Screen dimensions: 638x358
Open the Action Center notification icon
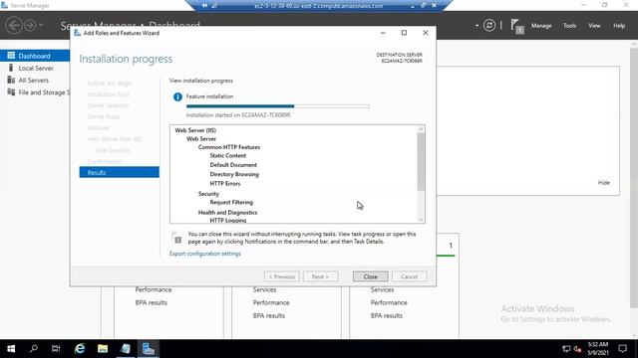click(622, 349)
